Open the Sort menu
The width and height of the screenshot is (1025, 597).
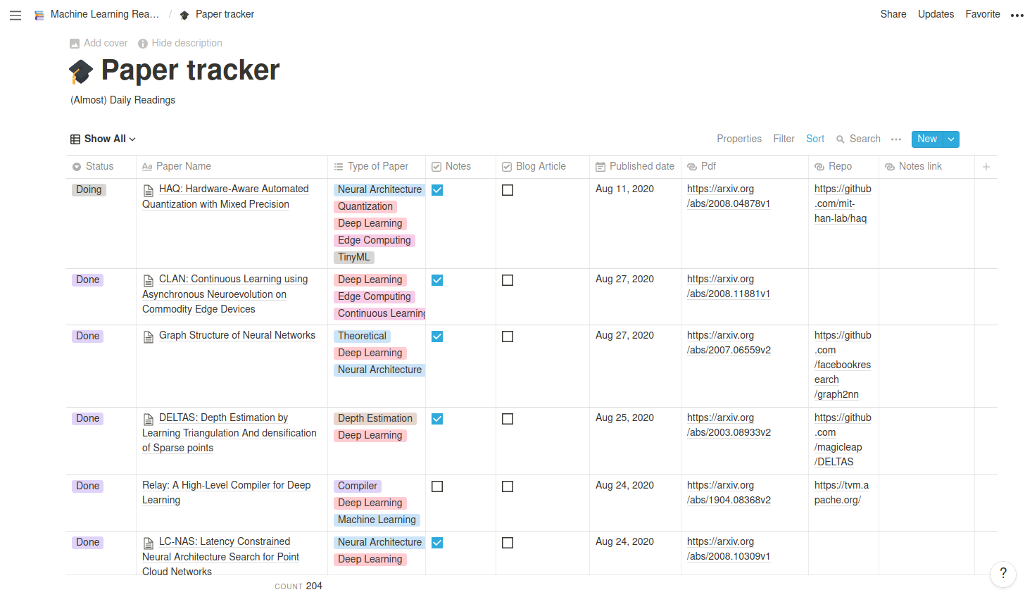tap(815, 139)
